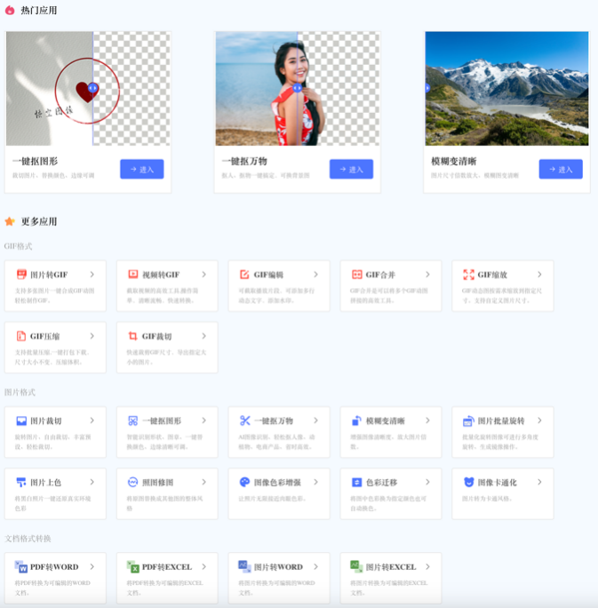Click the beach woman preview image
Image resolution: width=598 pixels, height=608 pixels.
pyautogui.click(x=298, y=88)
